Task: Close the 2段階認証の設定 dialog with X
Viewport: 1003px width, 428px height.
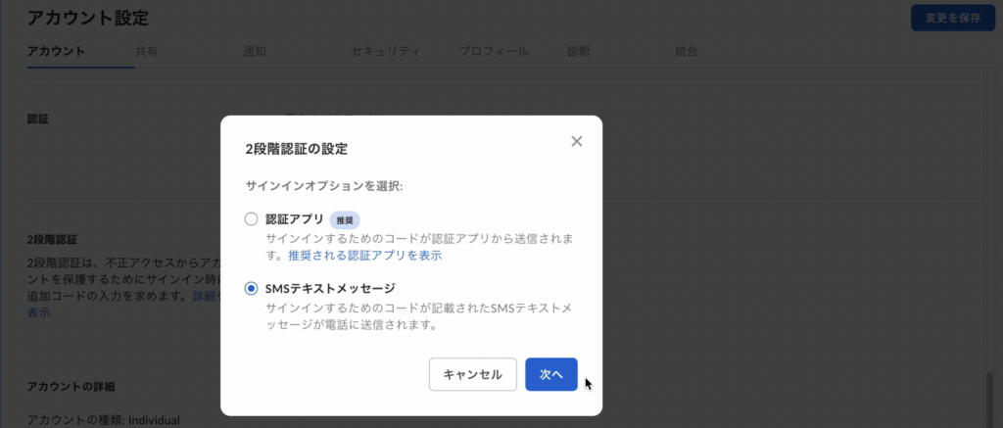Action: tap(576, 141)
